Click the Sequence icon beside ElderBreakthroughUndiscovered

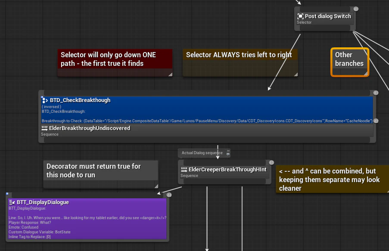coord(44,128)
